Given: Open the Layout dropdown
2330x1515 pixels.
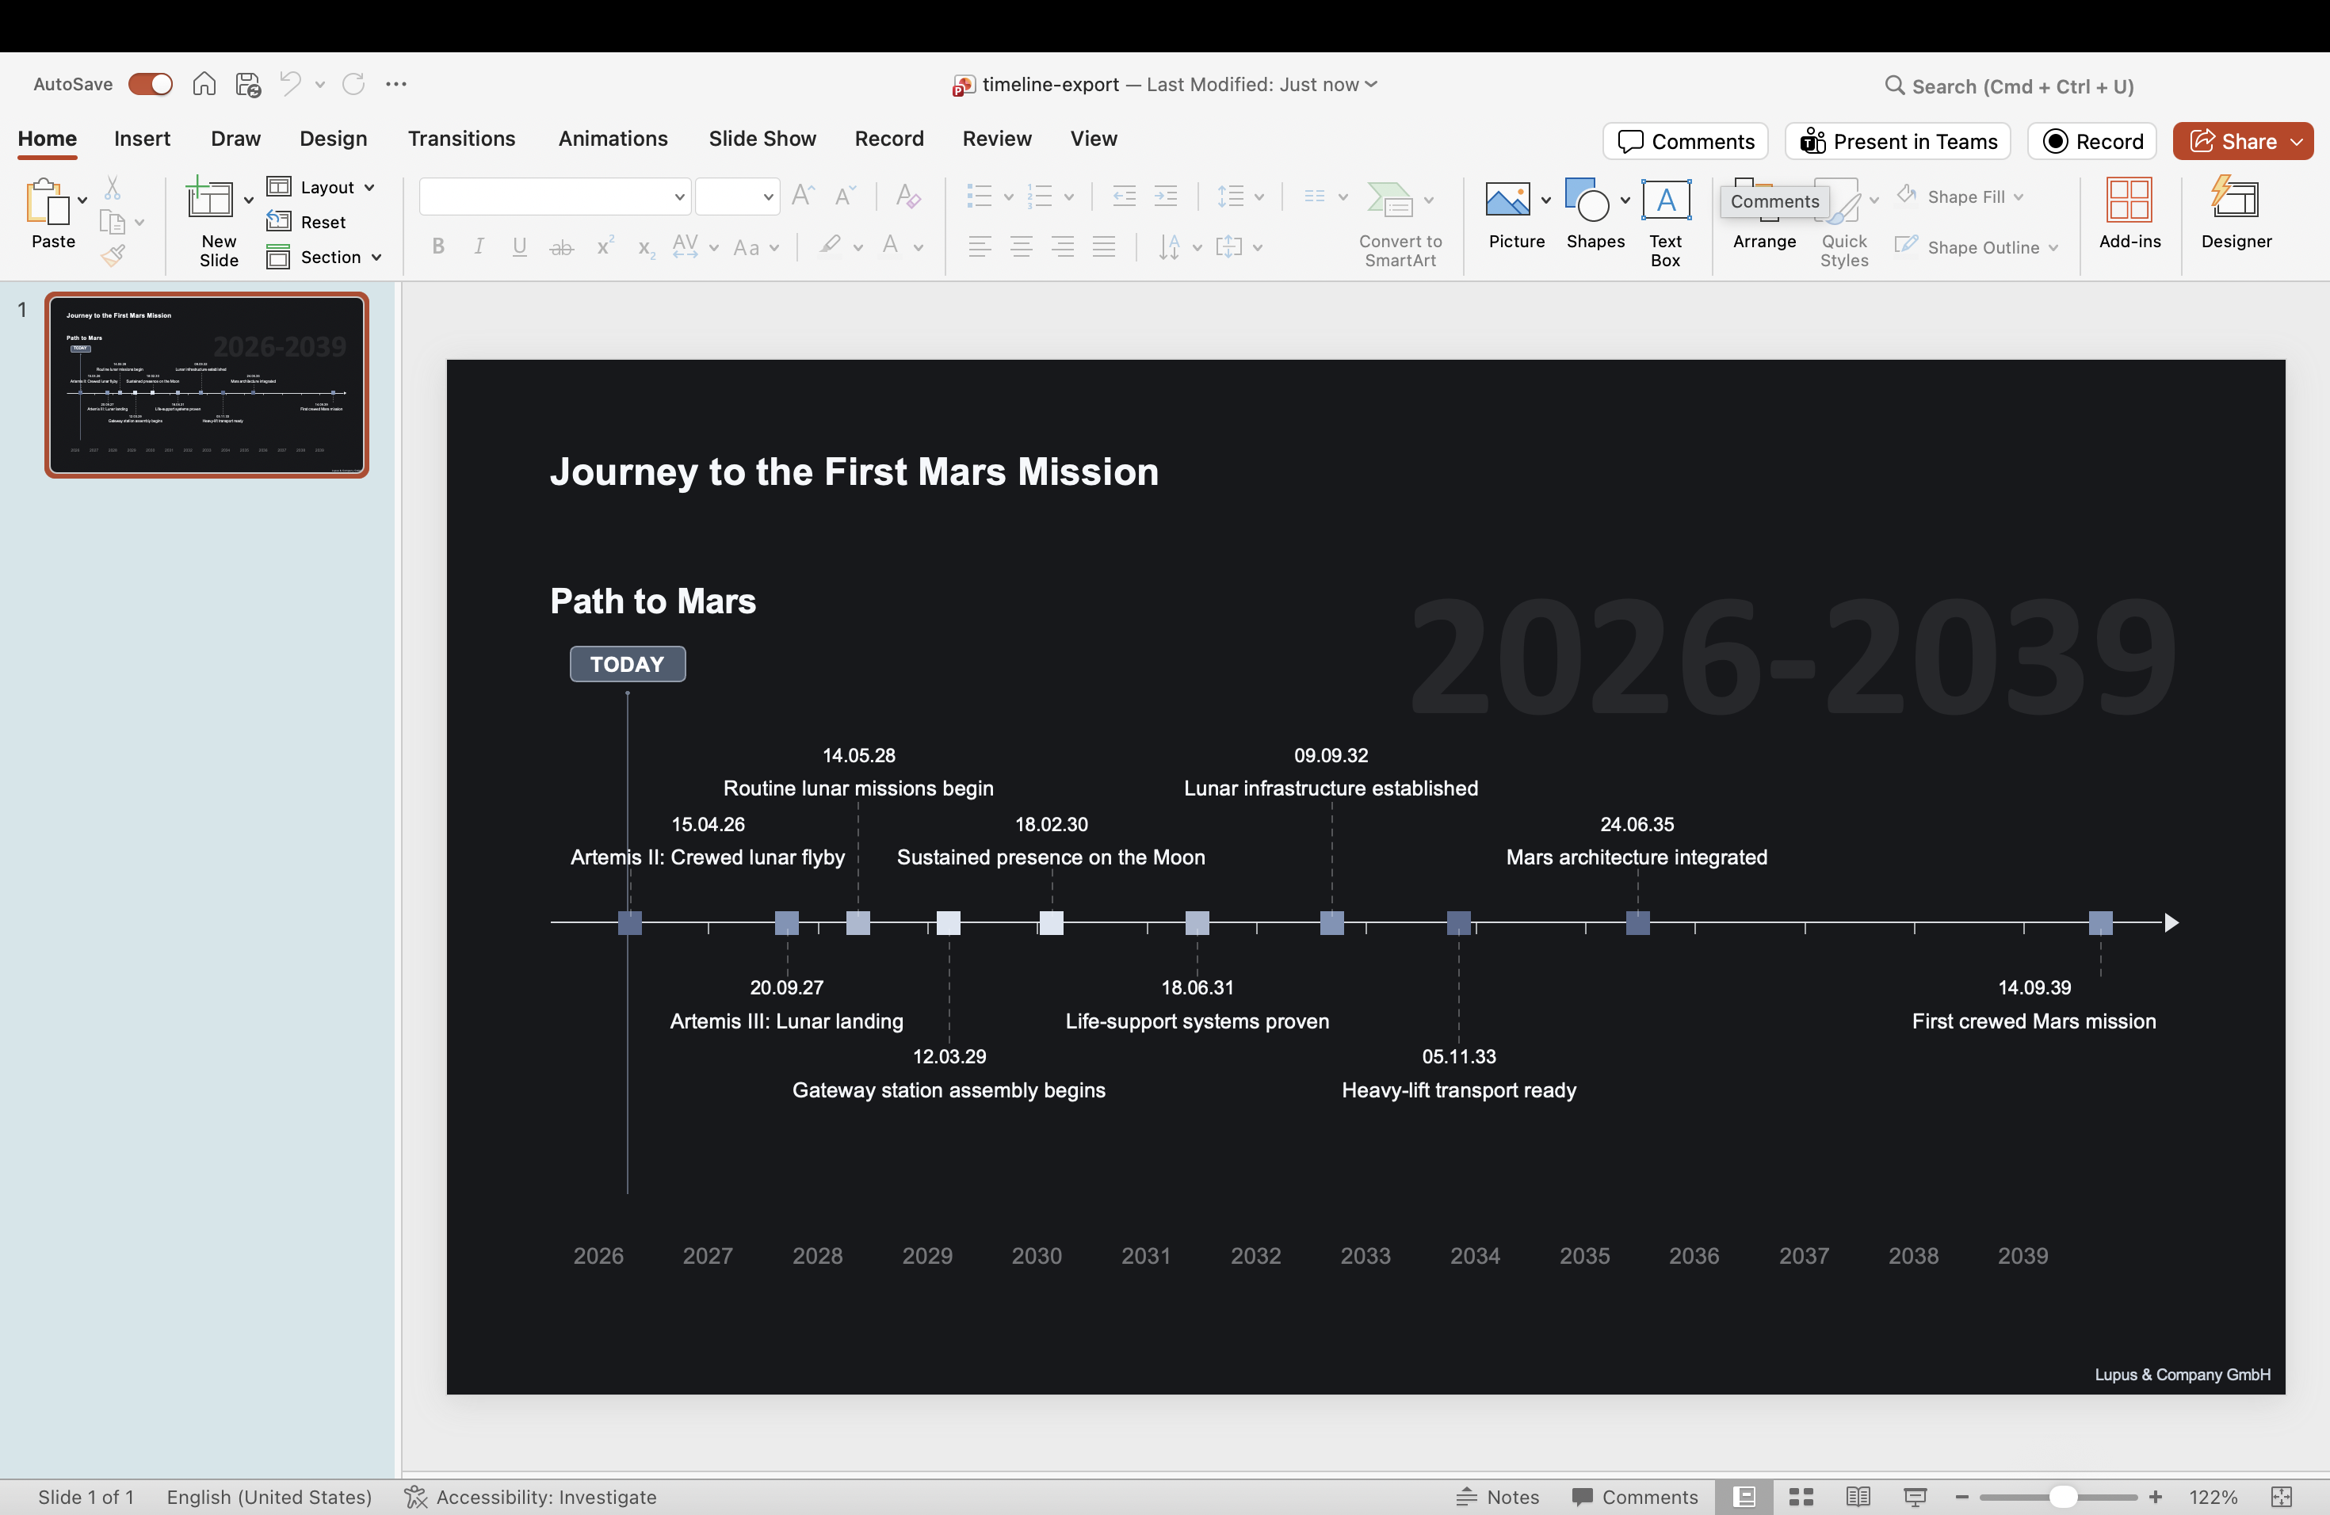Looking at the screenshot, I should [322, 187].
